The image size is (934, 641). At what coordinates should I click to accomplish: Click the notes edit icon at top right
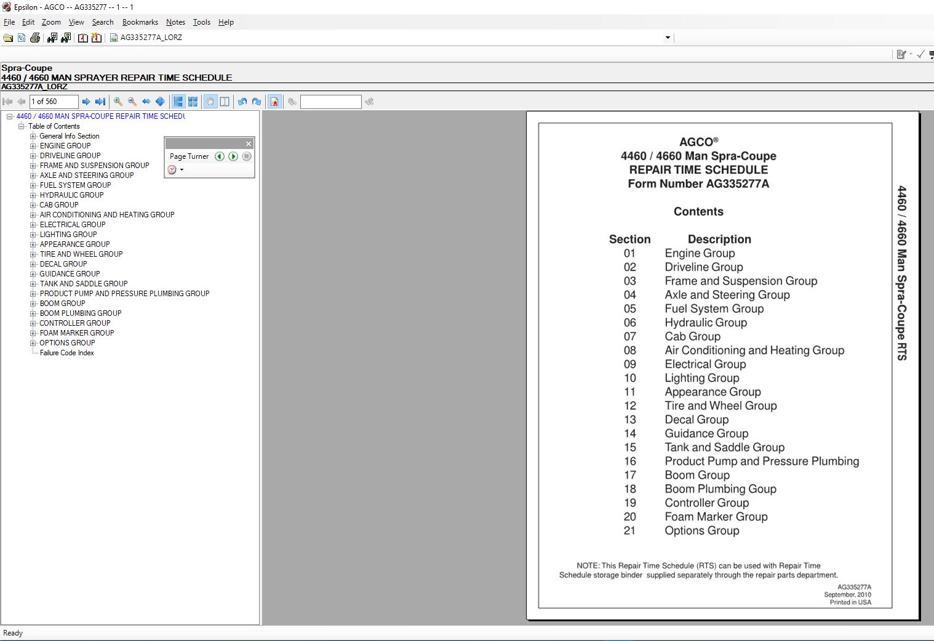(901, 54)
